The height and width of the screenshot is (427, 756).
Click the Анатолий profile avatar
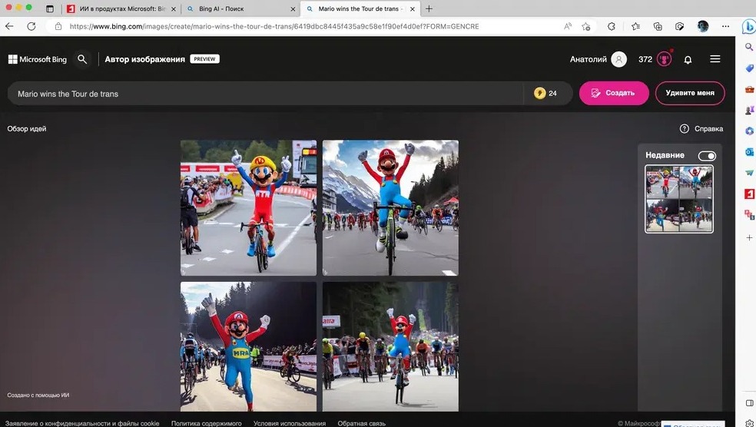click(x=618, y=59)
